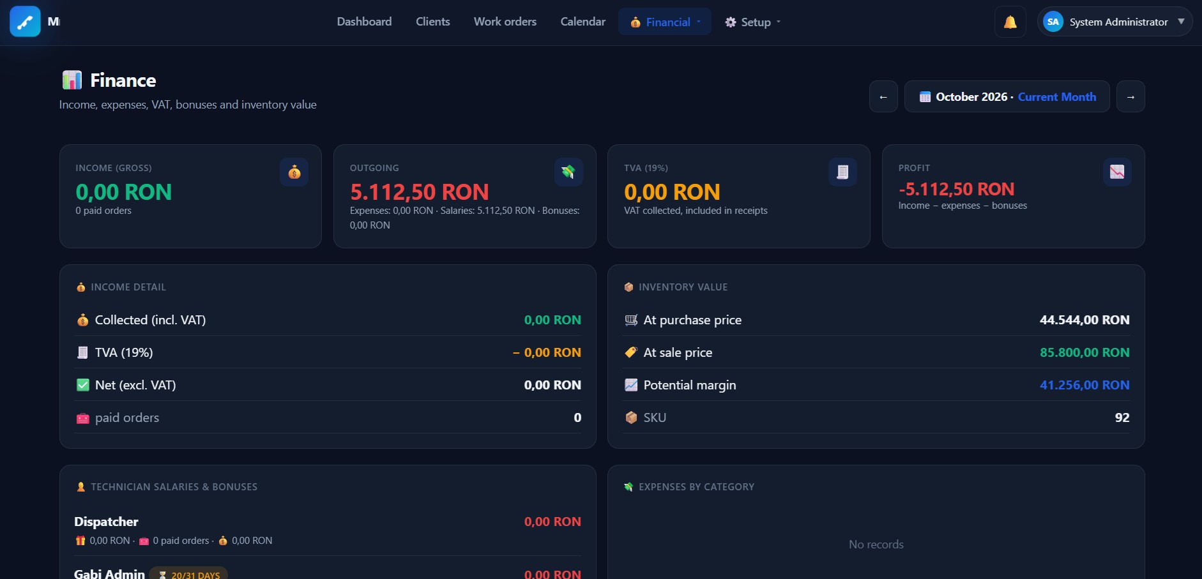The width and height of the screenshot is (1202, 579).
Task: Click the SKU count 92
Action: (1122, 417)
